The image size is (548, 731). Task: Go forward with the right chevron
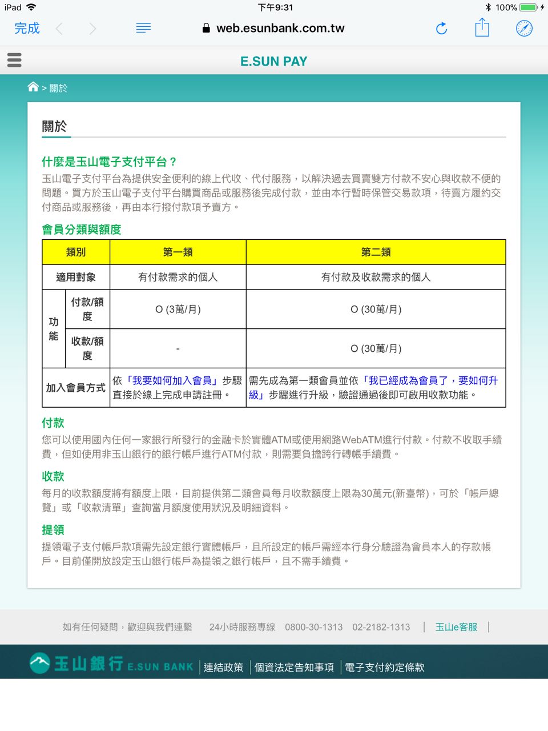[x=93, y=29]
